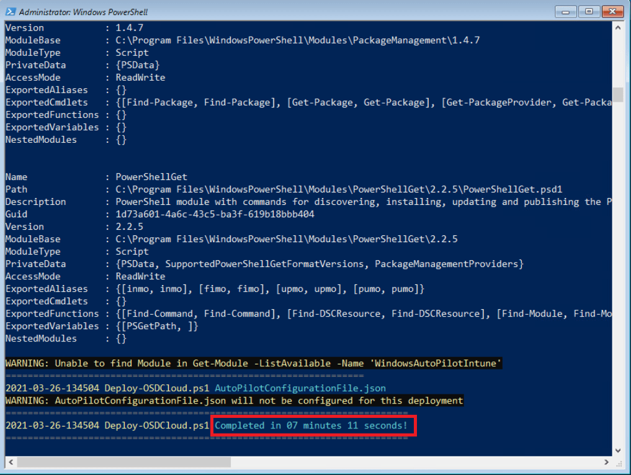
Task: Click the PowerShellGet module name value
Action: coord(146,177)
